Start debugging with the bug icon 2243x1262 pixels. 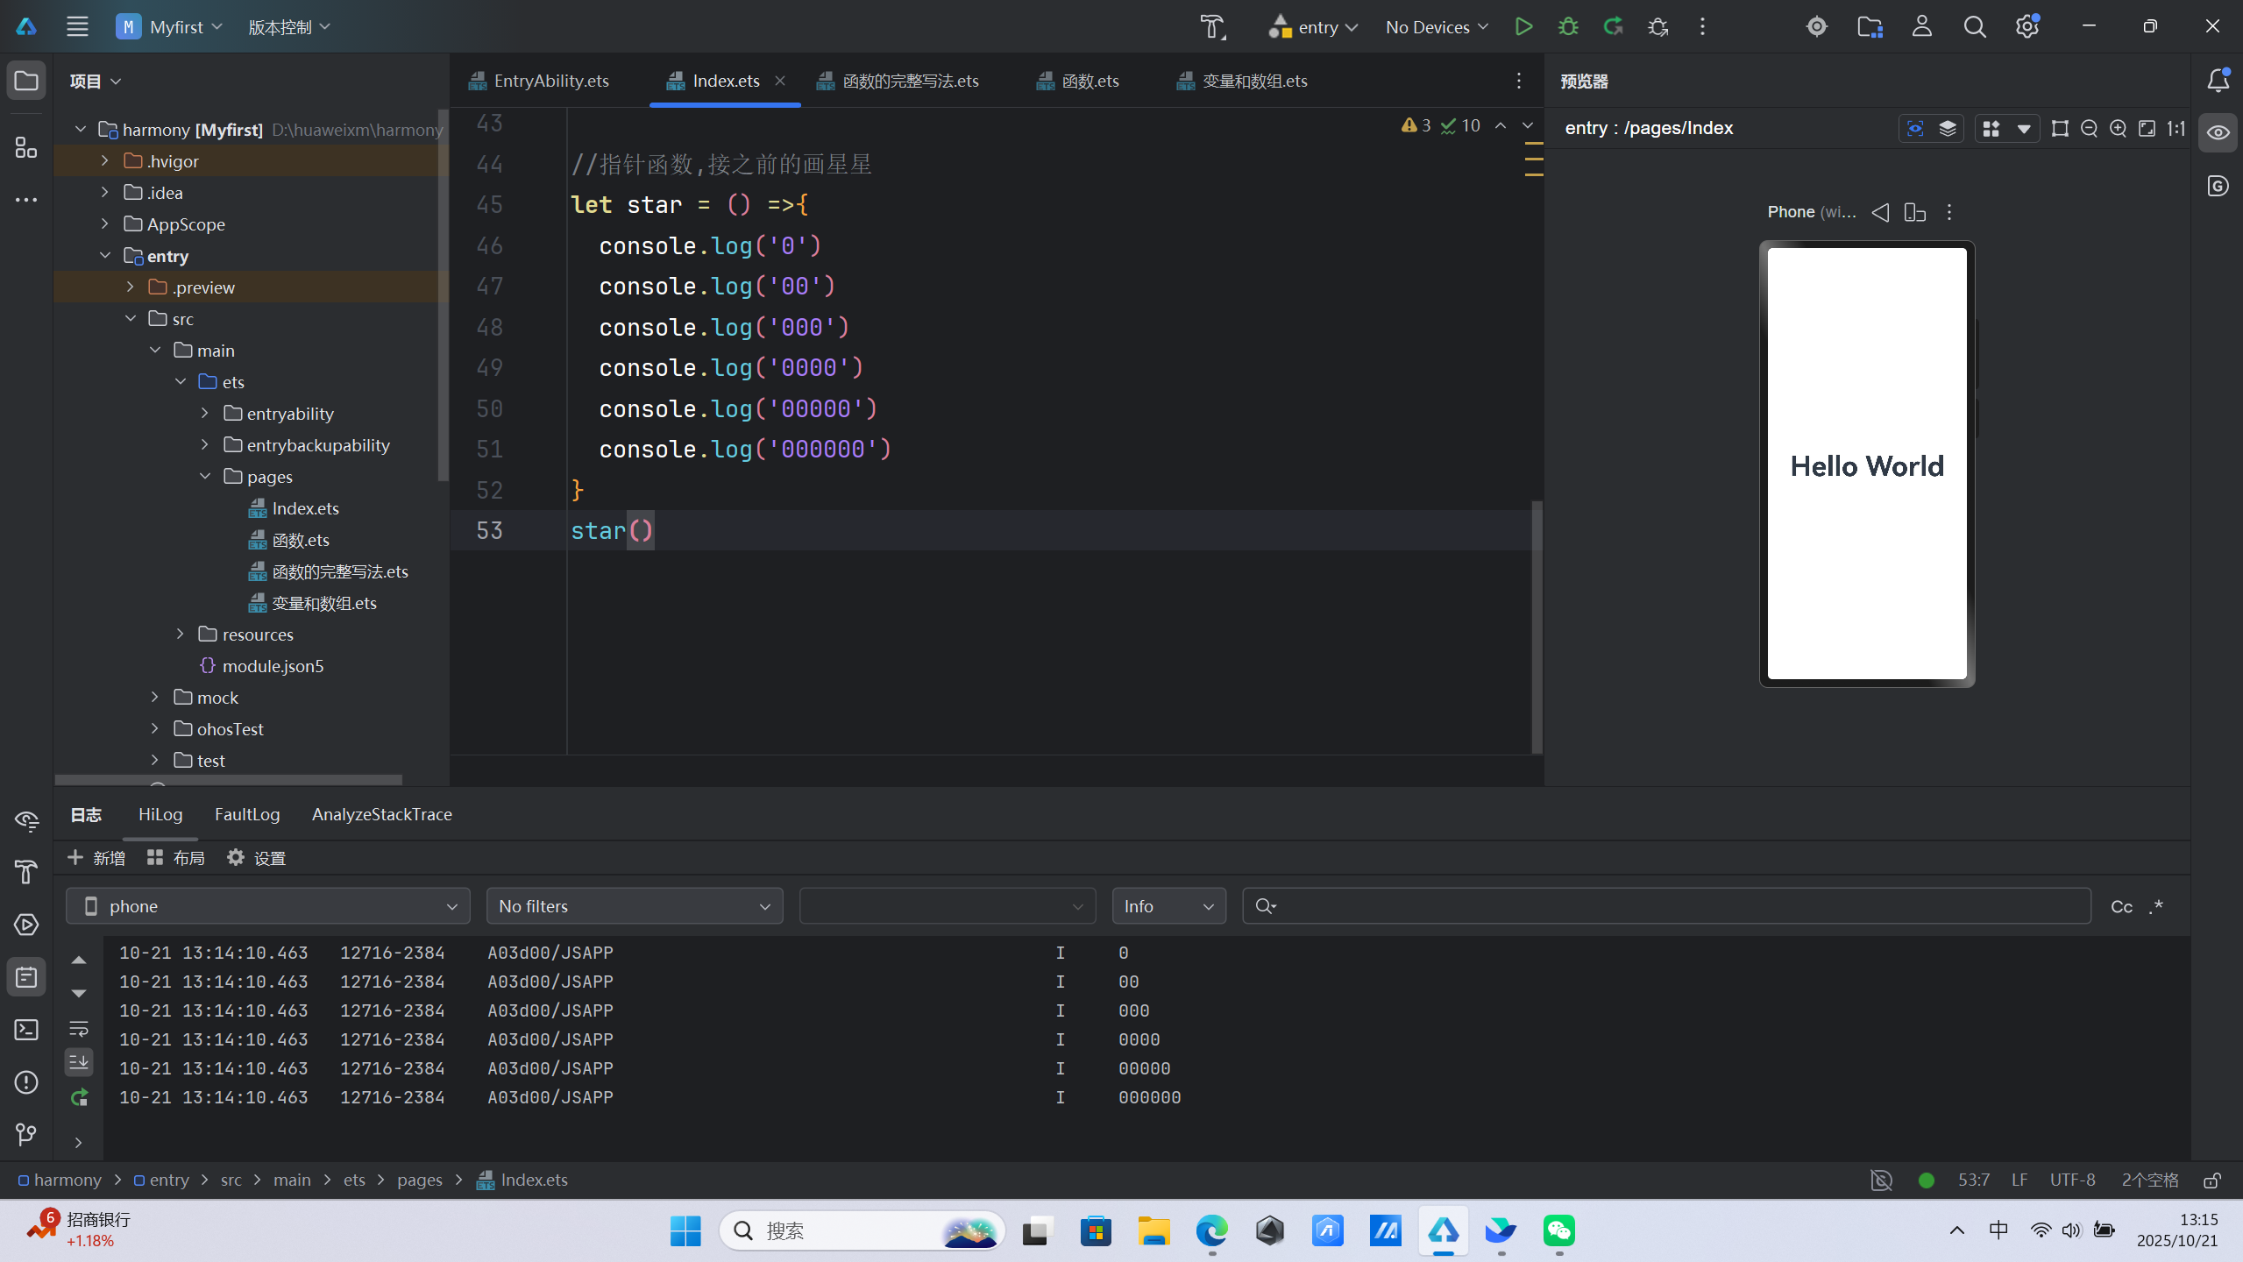click(1568, 26)
